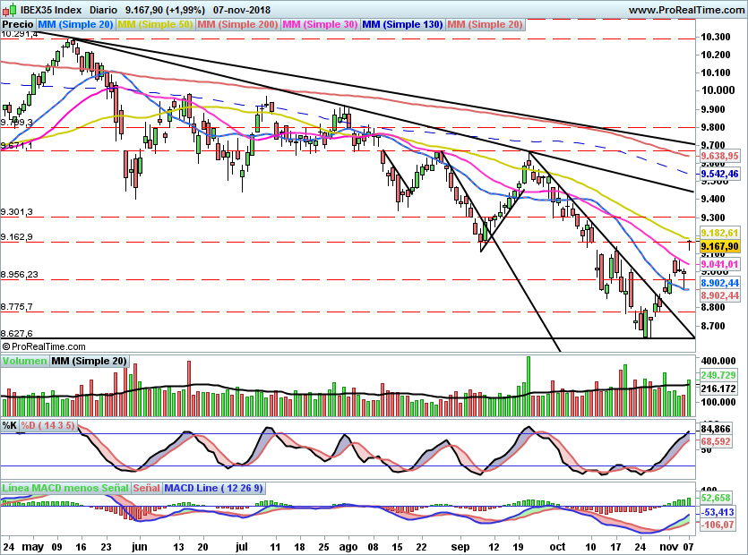This screenshot has height=555, width=748.
Task: Click the volume MM (Simple 20) label
Action: (90, 361)
